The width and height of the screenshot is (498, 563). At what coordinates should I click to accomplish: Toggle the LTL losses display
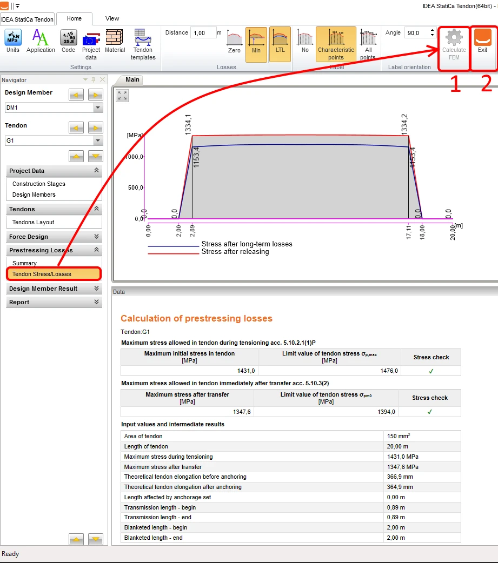click(280, 44)
